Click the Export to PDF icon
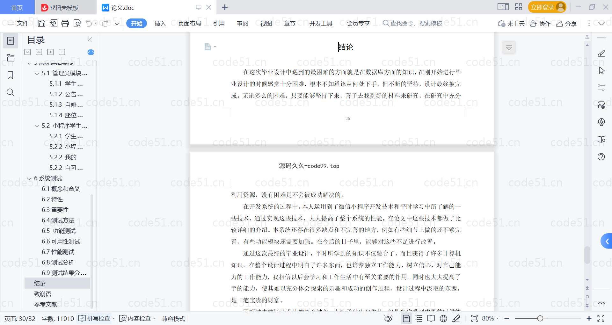Image resolution: width=612 pixels, height=325 pixels. [54, 23]
